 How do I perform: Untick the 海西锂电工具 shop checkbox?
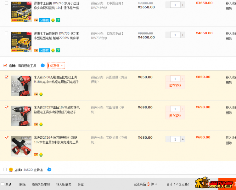[5, 66]
